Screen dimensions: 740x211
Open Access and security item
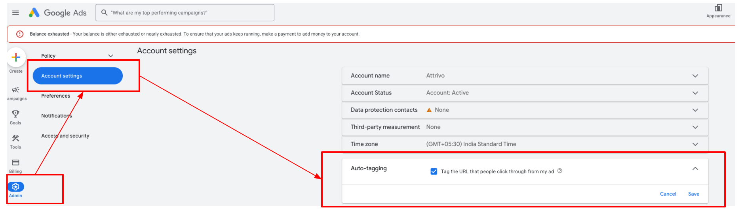click(x=65, y=136)
